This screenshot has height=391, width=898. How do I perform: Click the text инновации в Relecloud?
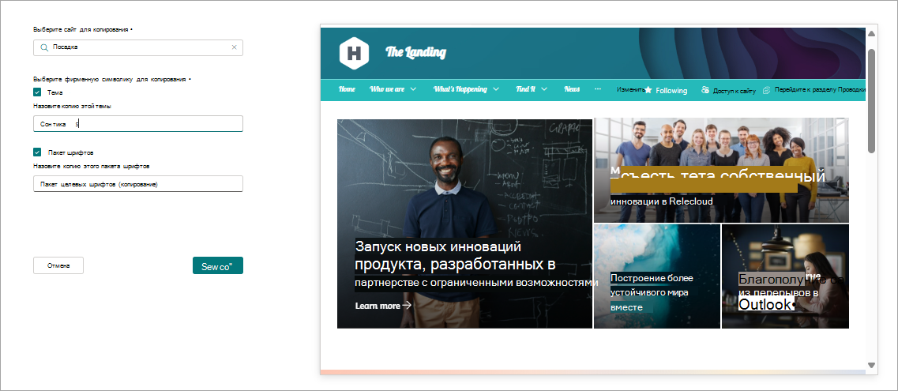pos(662,201)
